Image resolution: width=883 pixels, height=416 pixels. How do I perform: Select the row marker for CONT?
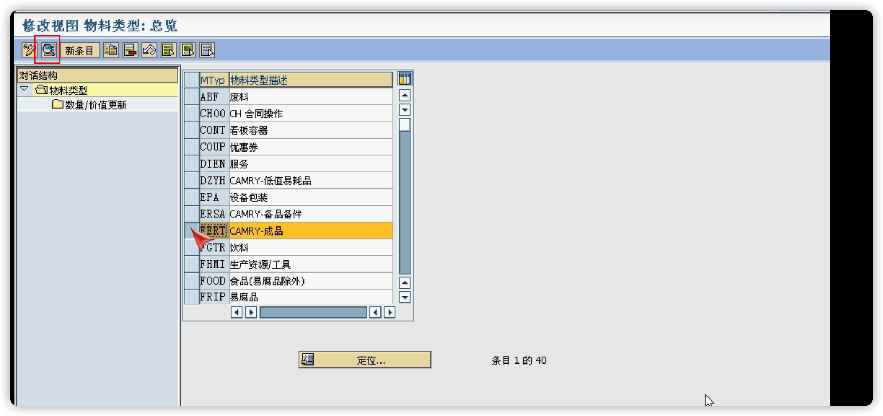pos(191,130)
